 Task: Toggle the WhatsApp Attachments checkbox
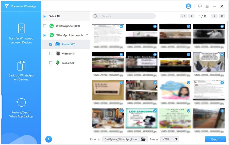45,35
